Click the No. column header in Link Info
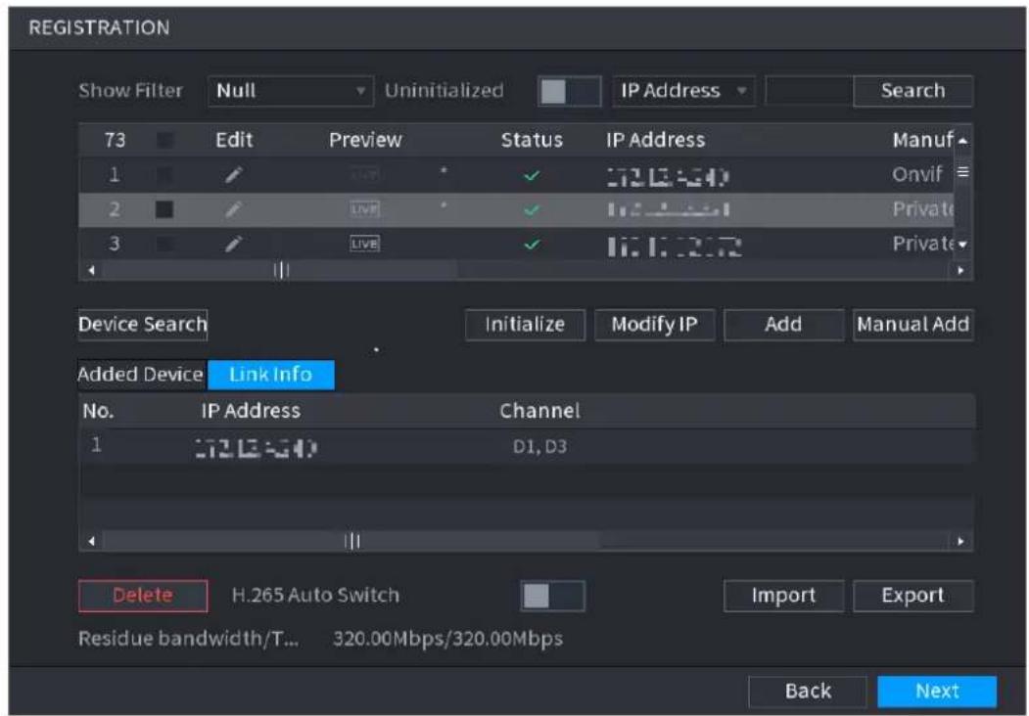 coord(99,411)
